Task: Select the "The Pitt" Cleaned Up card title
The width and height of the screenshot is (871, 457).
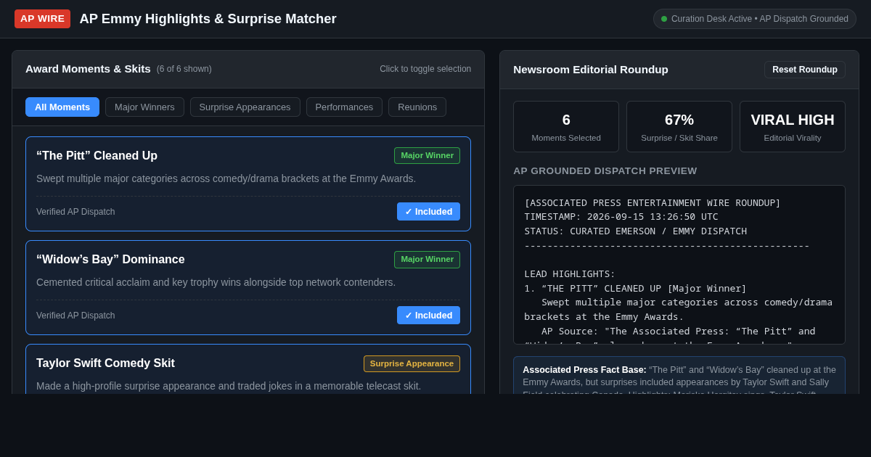Action: pyautogui.click(x=97, y=156)
